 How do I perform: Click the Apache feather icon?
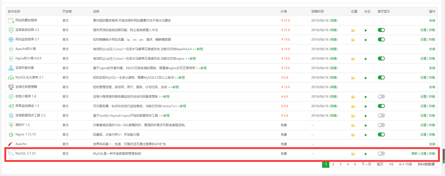point(11,144)
